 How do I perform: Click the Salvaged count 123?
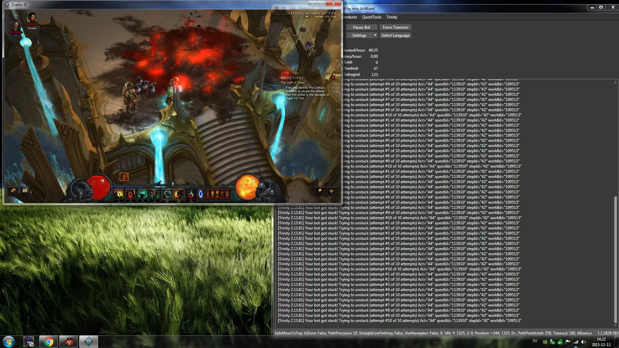coord(375,75)
